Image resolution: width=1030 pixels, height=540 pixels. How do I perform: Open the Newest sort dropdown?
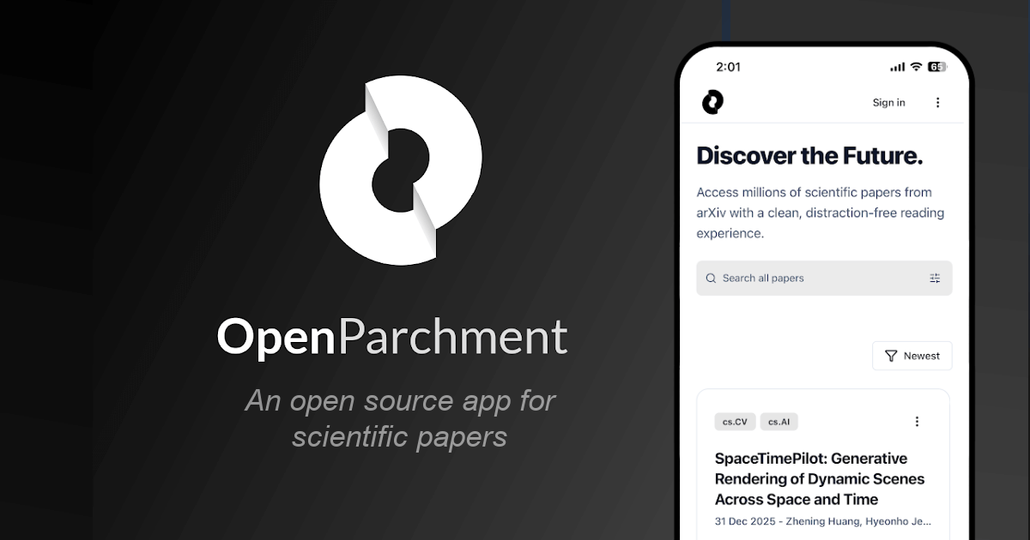pyautogui.click(x=912, y=356)
